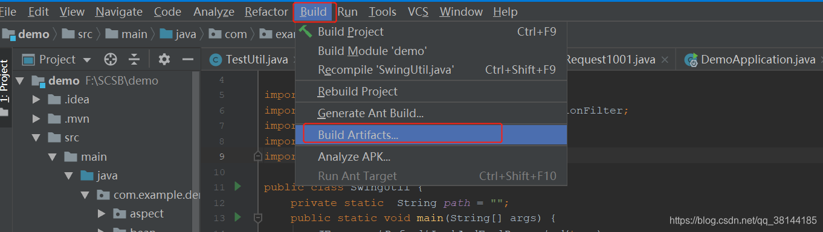Open the Run menu

[347, 11]
